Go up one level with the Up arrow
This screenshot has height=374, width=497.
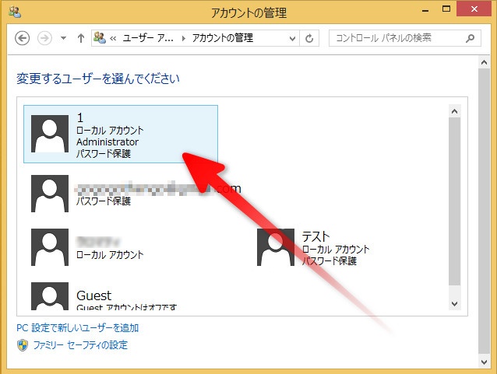tap(81, 38)
